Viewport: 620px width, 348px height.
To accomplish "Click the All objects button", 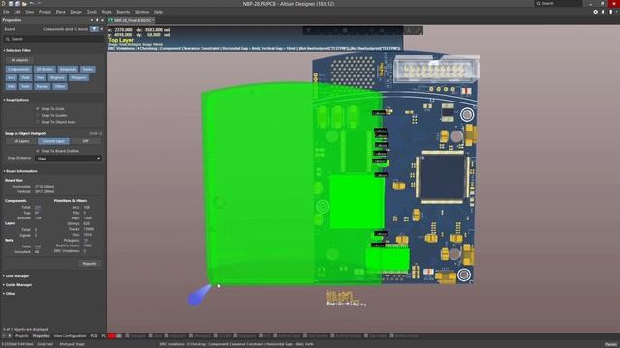I will [19, 60].
